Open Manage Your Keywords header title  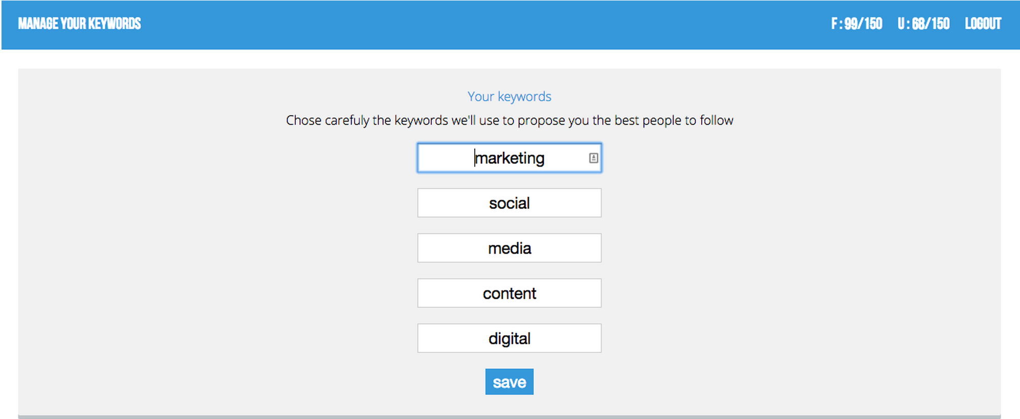(x=79, y=24)
